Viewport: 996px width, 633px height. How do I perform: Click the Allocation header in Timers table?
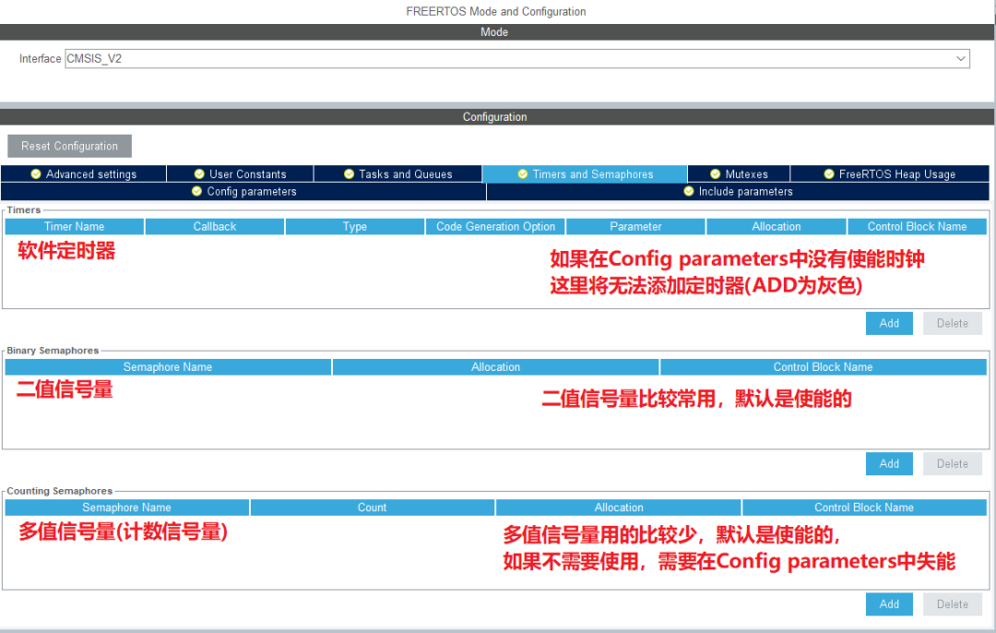click(x=777, y=226)
